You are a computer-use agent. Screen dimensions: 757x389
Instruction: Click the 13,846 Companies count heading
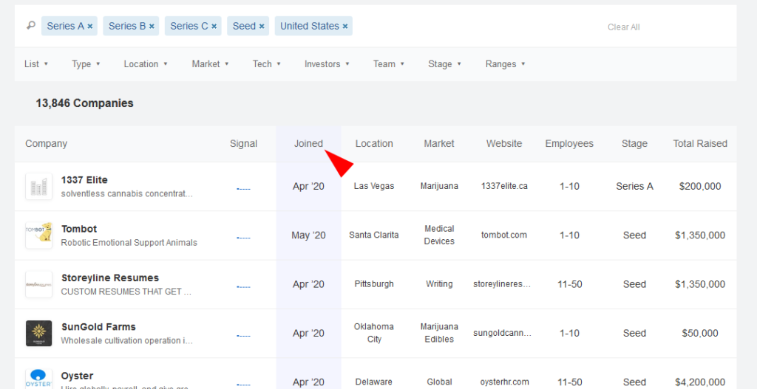tap(84, 103)
